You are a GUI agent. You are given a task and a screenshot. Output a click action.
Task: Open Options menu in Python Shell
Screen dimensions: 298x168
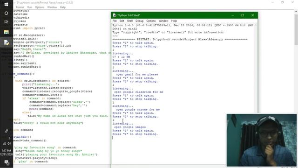151,21
